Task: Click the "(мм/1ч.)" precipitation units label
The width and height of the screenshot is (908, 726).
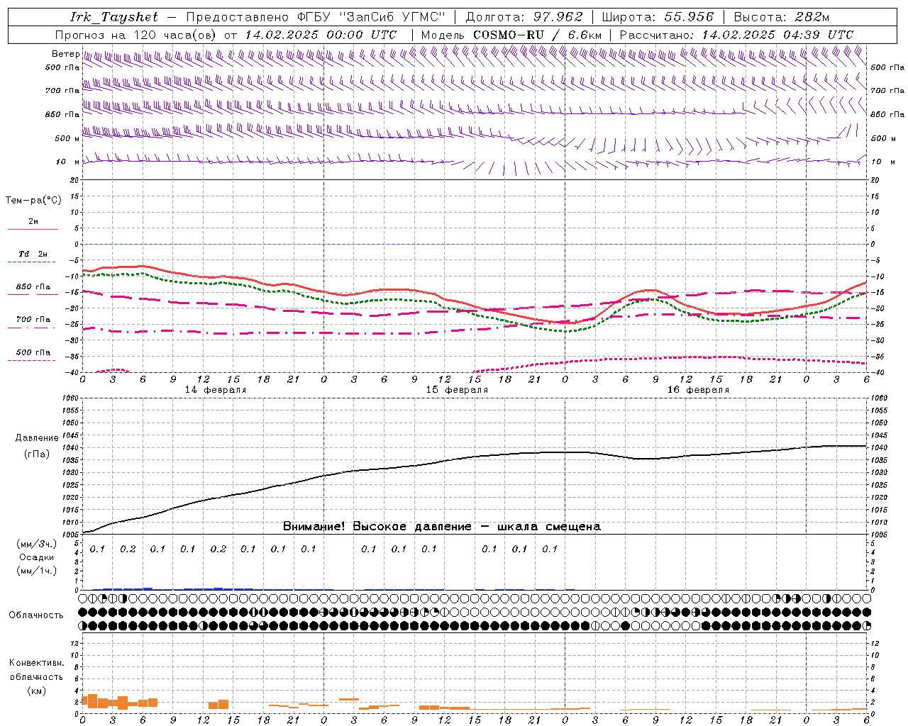Action: point(36,571)
